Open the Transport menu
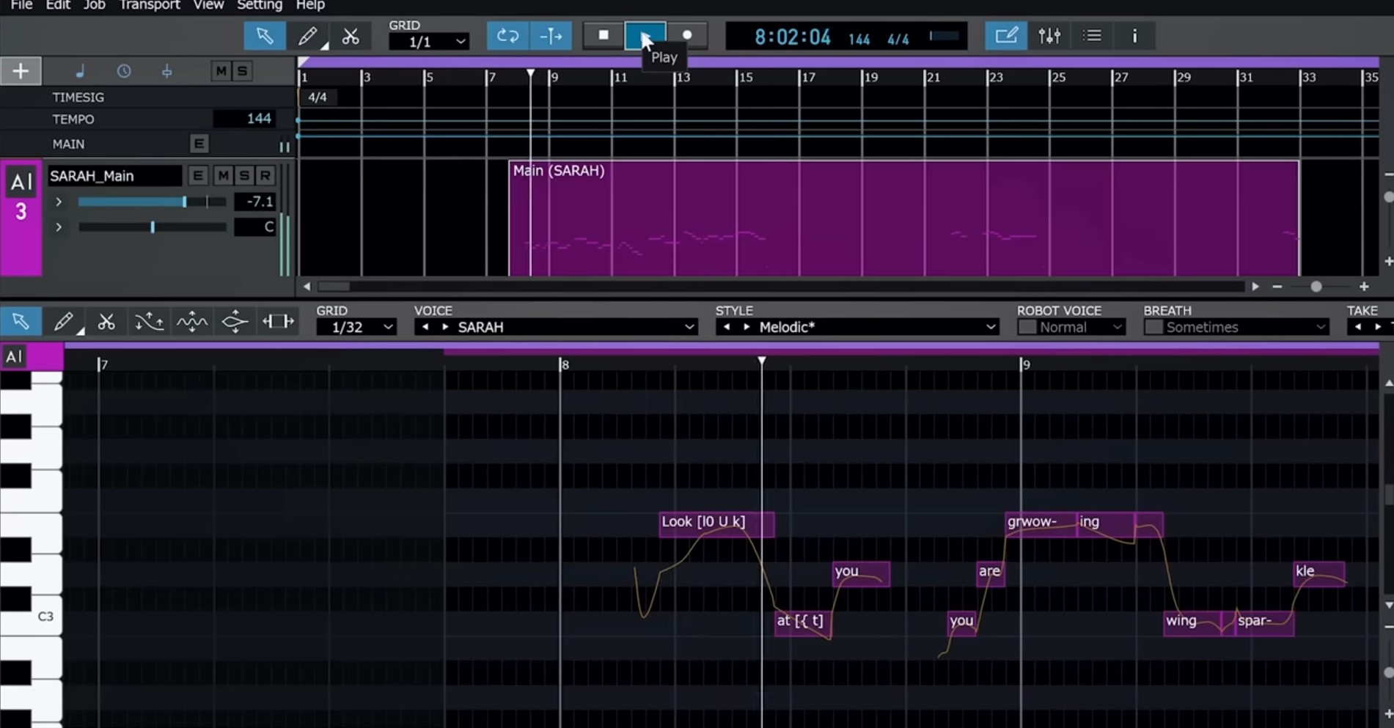The width and height of the screenshot is (1394, 728). 150,5
